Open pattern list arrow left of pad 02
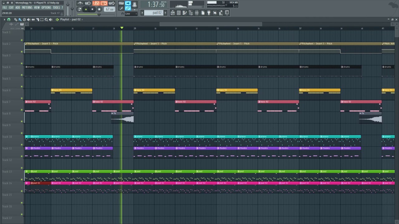 [x=142, y=13]
